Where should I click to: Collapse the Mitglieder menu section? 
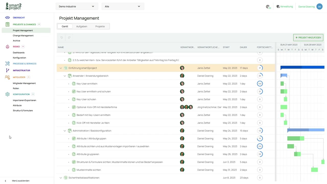point(28,77)
